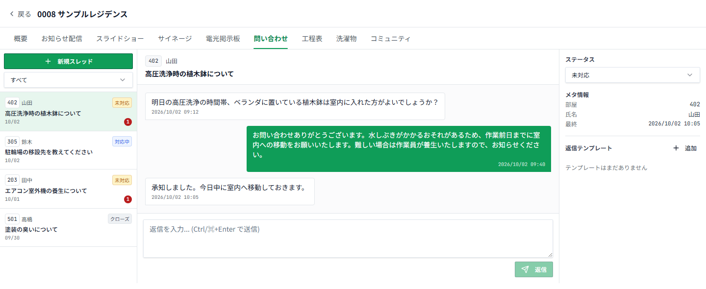Switch to the お知らせ配信 tab

pyautogui.click(x=62, y=39)
